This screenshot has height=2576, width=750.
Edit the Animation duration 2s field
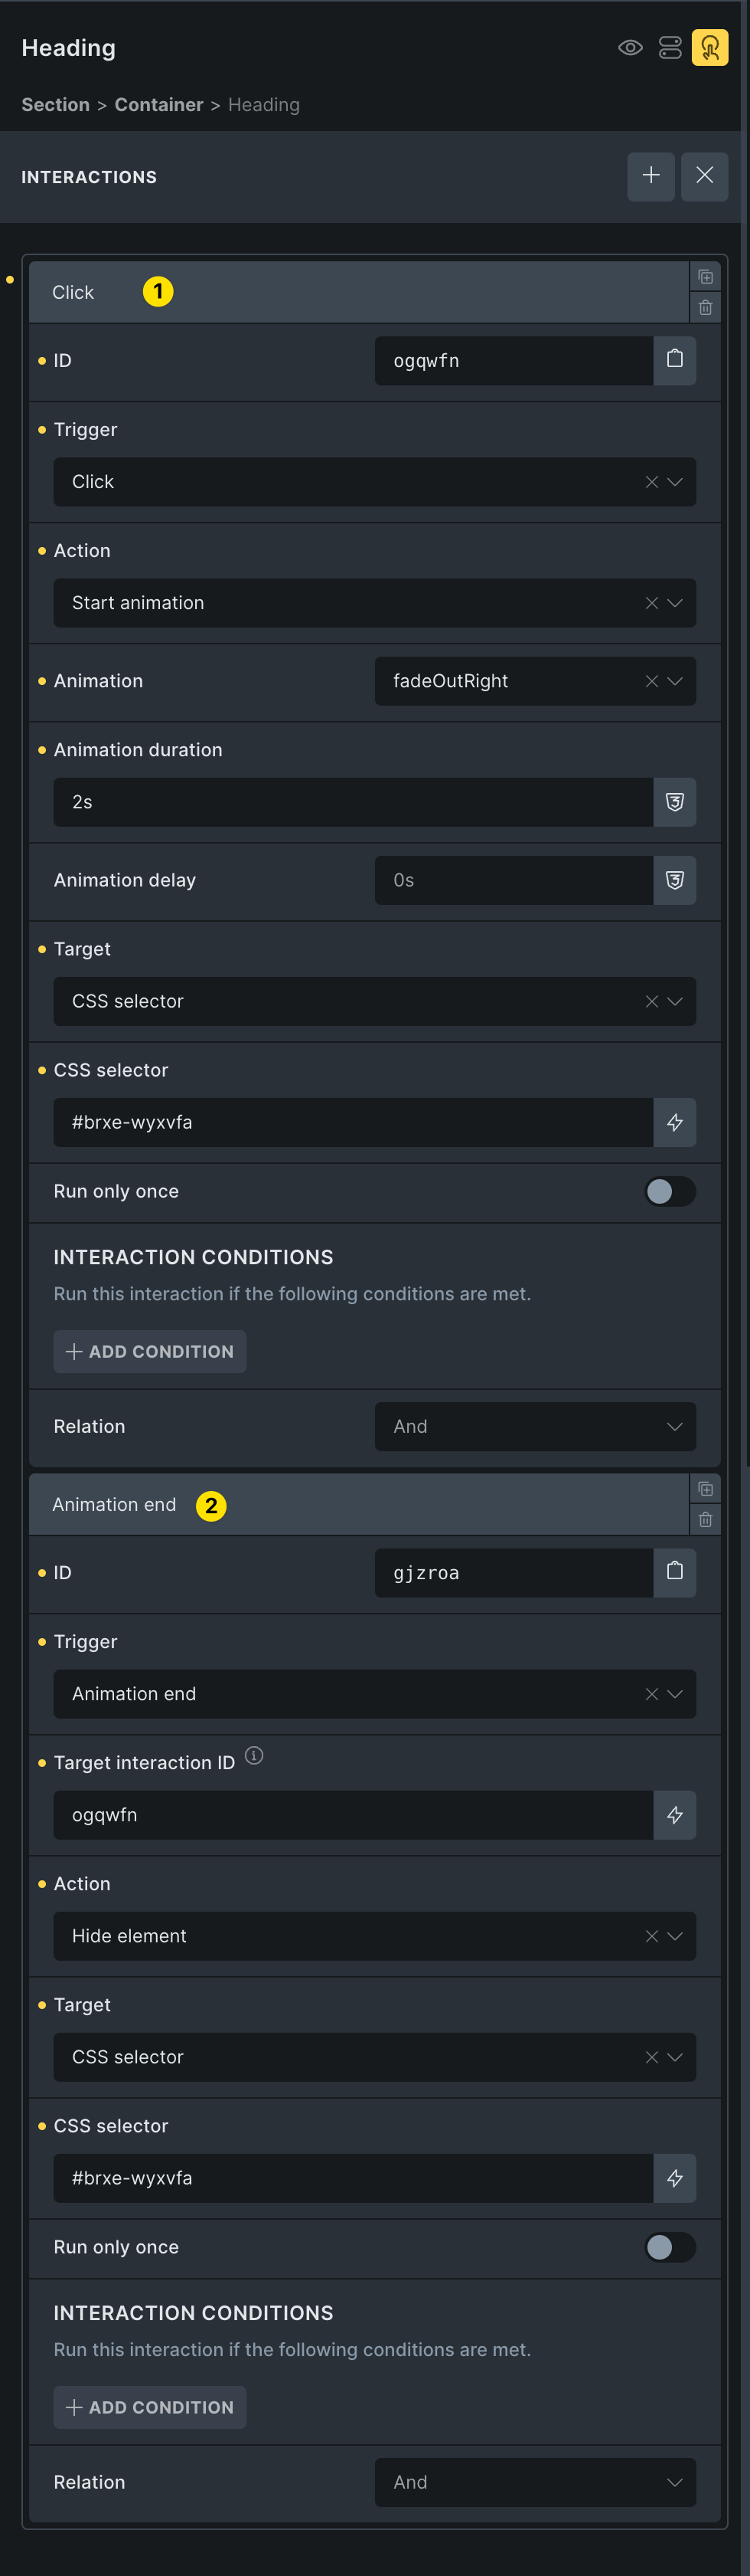(354, 802)
